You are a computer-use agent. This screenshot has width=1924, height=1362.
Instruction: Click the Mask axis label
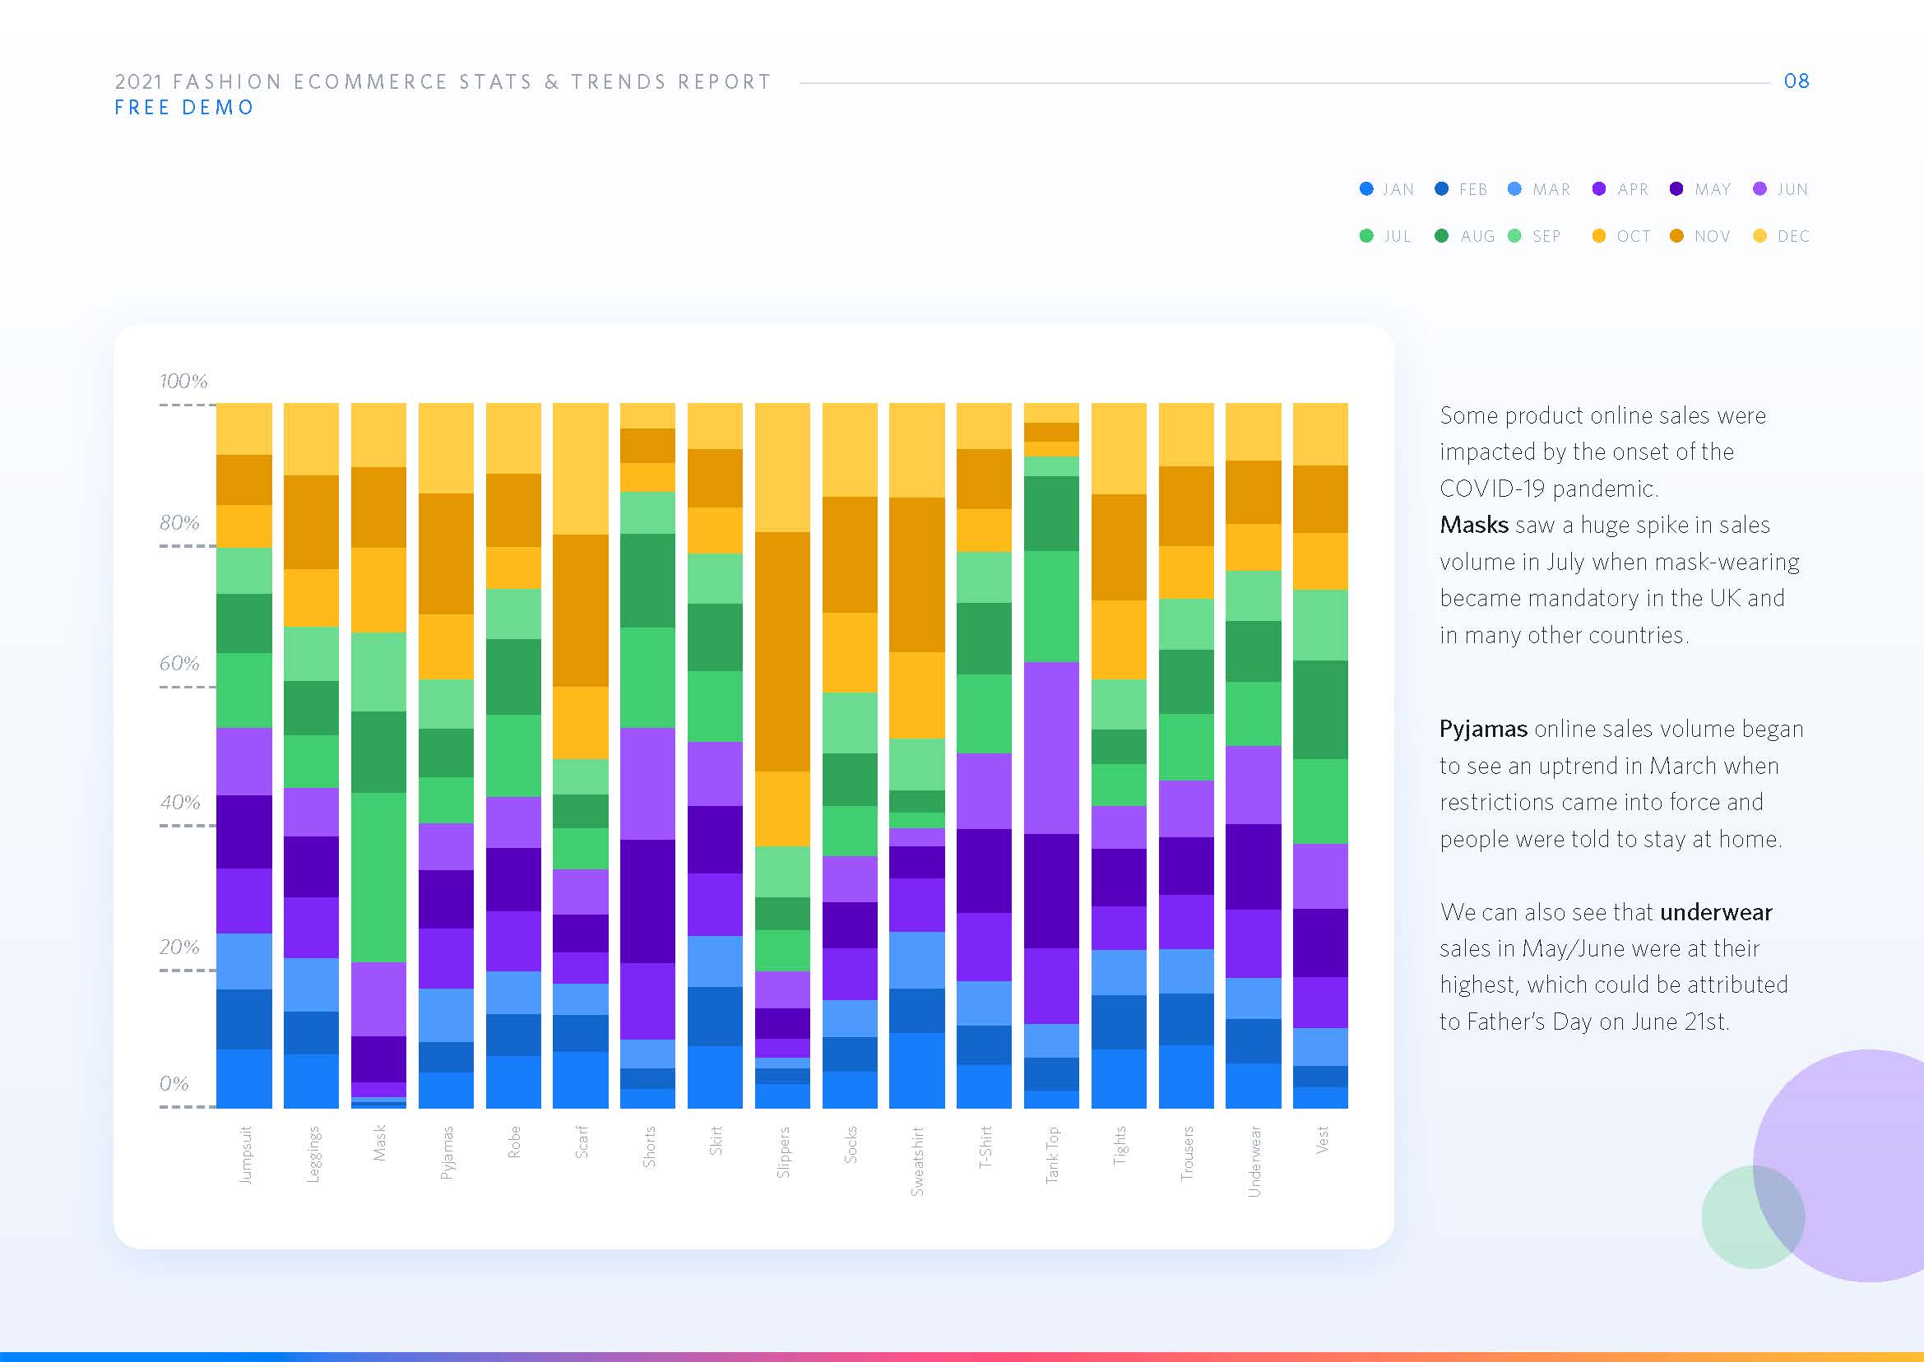pyautogui.click(x=379, y=1143)
